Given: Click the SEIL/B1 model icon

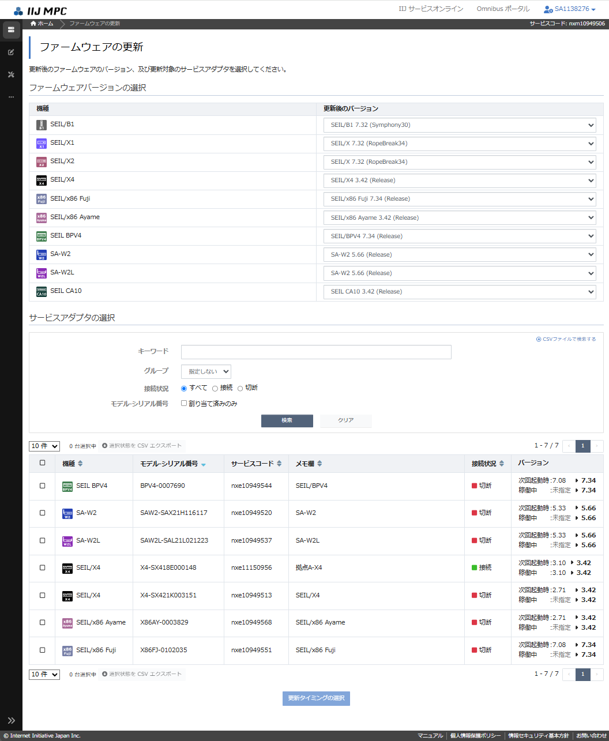Looking at the screenshot, I should [x=42, y=125].
